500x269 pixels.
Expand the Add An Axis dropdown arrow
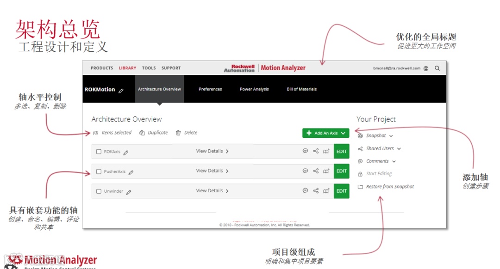343,133
